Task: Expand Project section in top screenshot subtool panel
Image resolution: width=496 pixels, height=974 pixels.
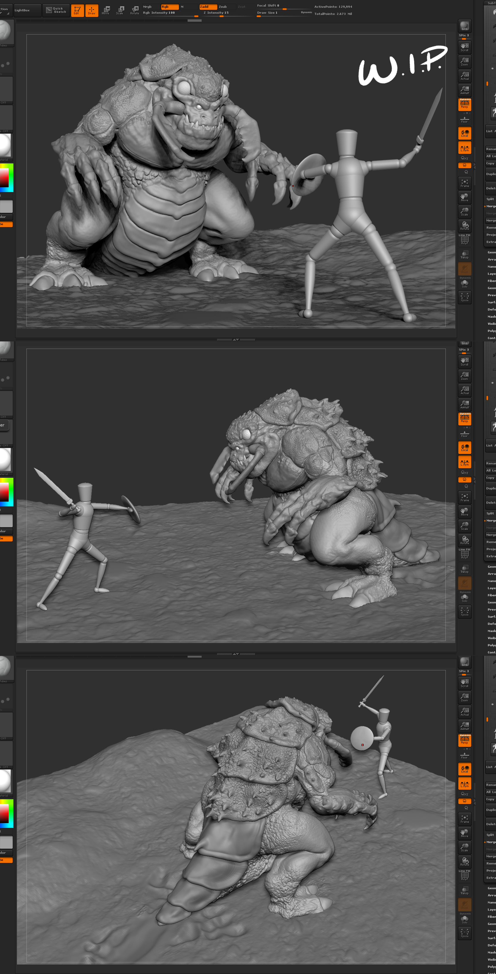Action: click(x=491, y=235)
